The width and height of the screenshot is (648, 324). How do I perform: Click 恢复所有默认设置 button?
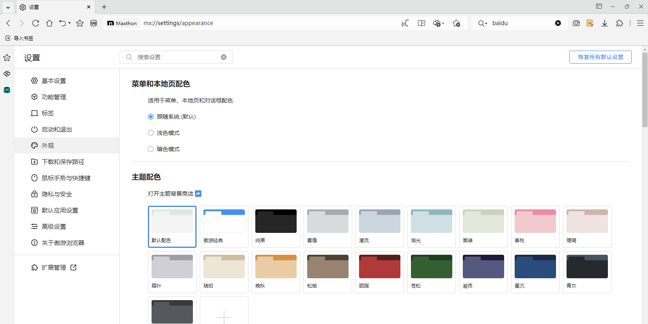[x=600, y=57]
